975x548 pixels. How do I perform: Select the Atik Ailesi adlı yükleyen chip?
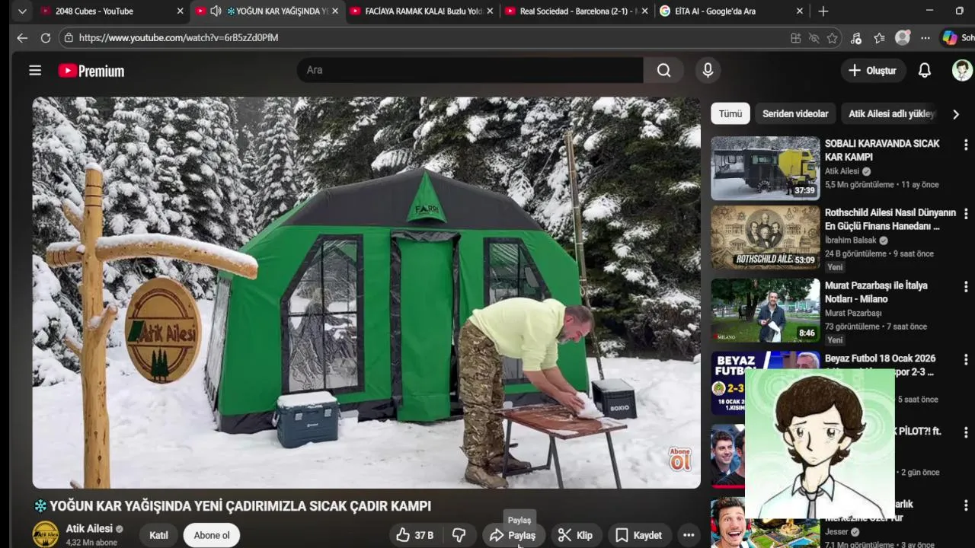[x=891, y=113]
